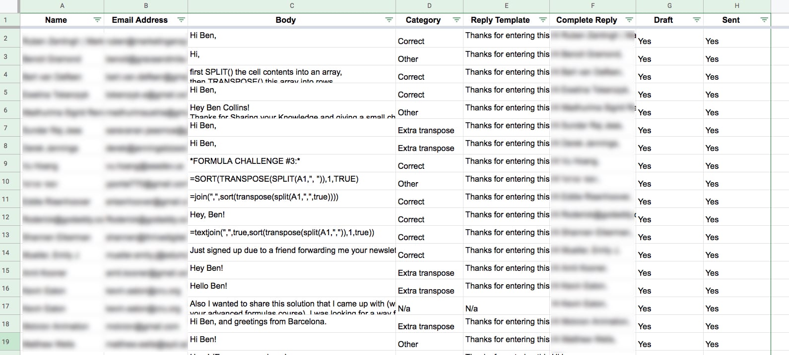Click the Category header cell
The image size is (789, 355).
tap(429, 20)
